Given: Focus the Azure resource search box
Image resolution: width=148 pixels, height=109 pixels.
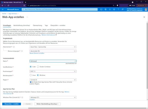Looking at the screenshot, I should coord(59,9).
